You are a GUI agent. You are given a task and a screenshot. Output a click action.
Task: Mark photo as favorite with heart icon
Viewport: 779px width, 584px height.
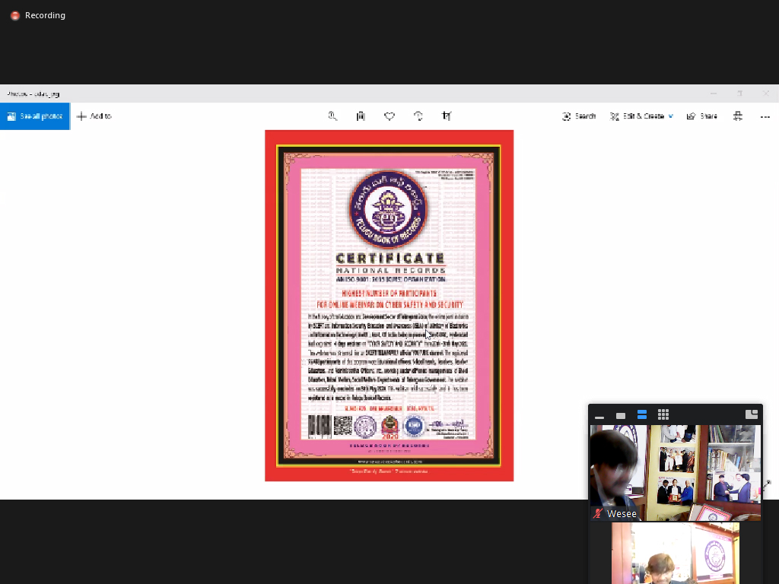pos(389,116)
